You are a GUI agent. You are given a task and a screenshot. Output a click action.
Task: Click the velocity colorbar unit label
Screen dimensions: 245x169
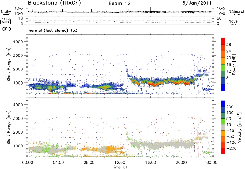[x=239, y=127]
